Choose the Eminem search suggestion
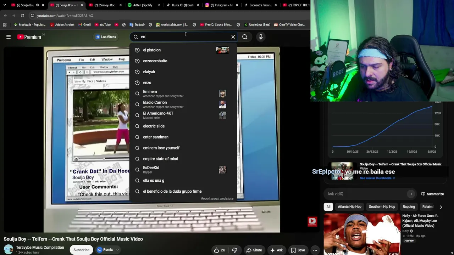Screen dimensions: 454x255 (x=183, y=93)
